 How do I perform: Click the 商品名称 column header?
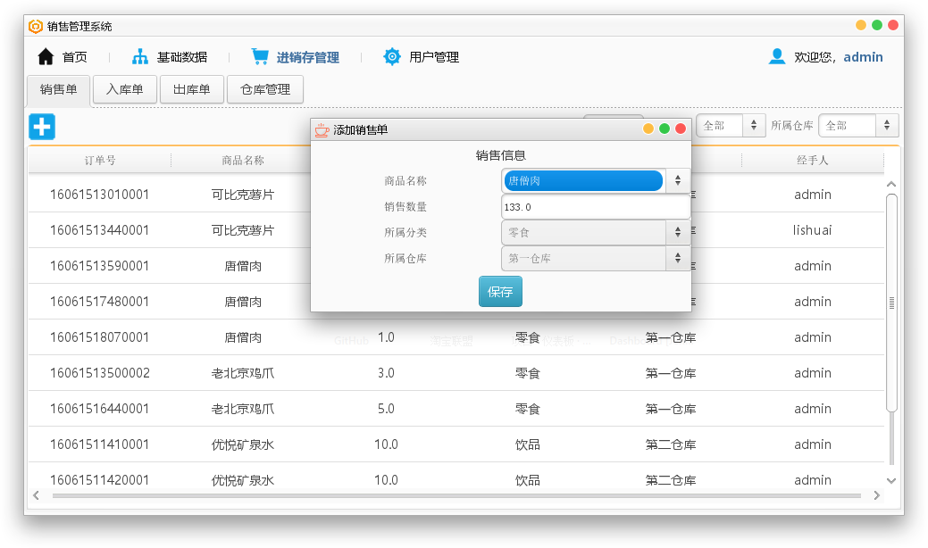[x=243, y=160]
